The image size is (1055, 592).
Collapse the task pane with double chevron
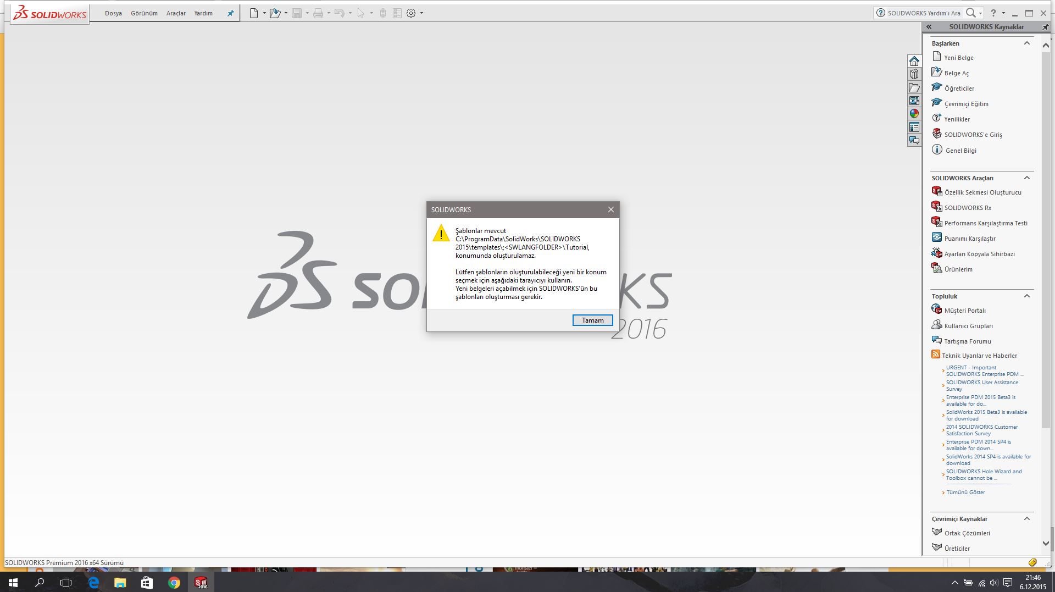pos(929,26)
